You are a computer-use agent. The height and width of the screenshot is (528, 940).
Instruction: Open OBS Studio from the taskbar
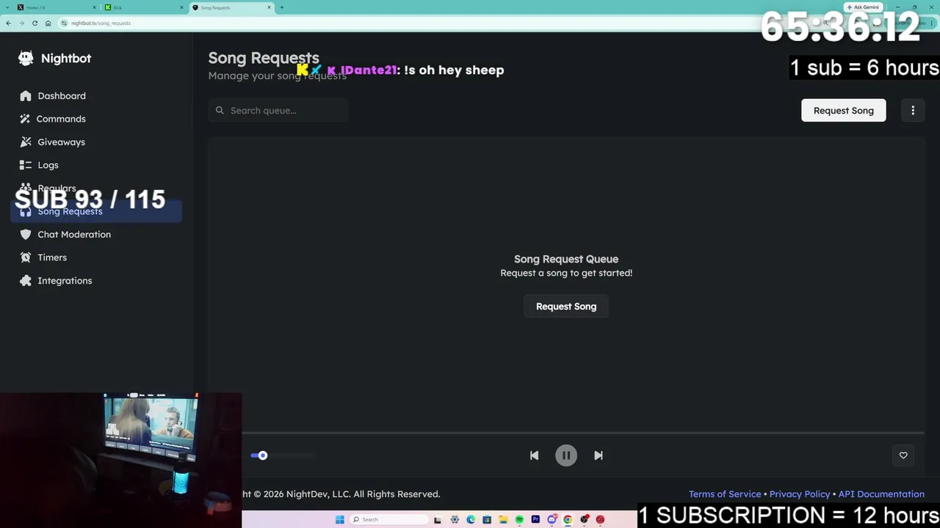pos(585,520)
